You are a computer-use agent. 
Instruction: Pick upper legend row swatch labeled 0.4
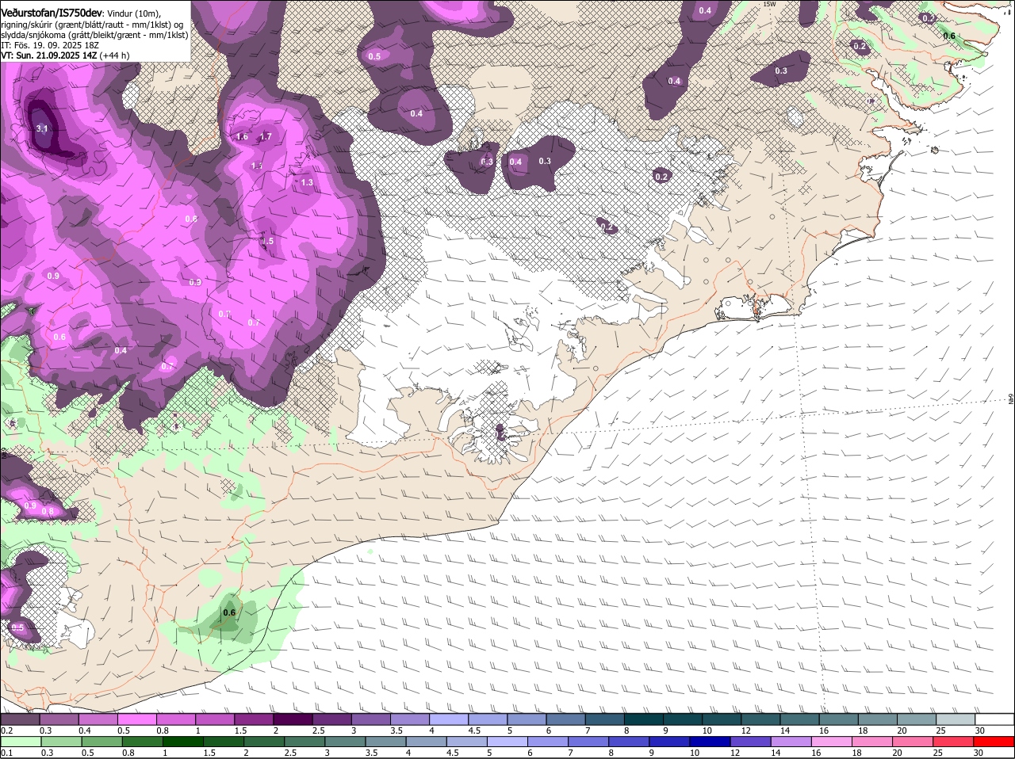pos(98,719)
